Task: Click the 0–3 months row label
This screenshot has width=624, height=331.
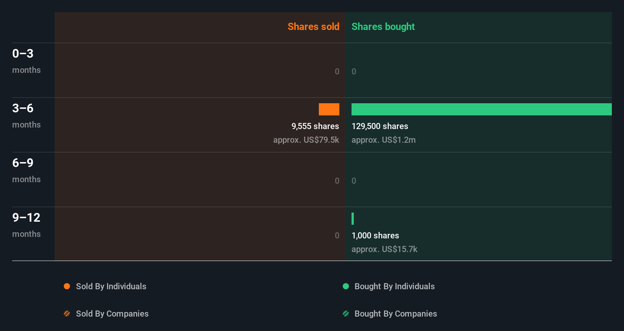Action: click(x=26, y=61)
